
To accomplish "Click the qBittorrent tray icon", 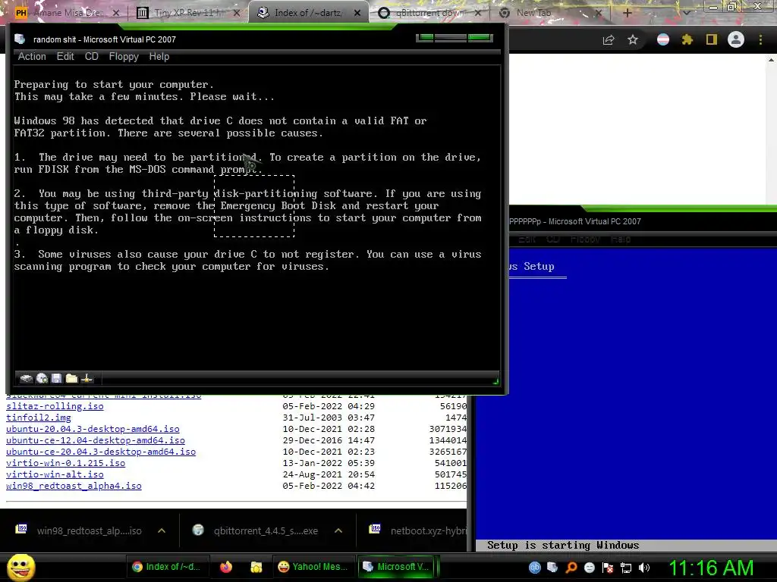I will tap(534, 568).
